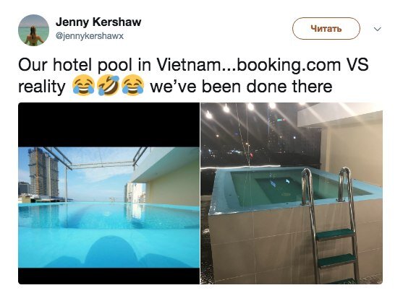The height and width of the screenshot is (293, 403).
Task: Click the tiled pool wall in right photo
Action: point(257,246)
